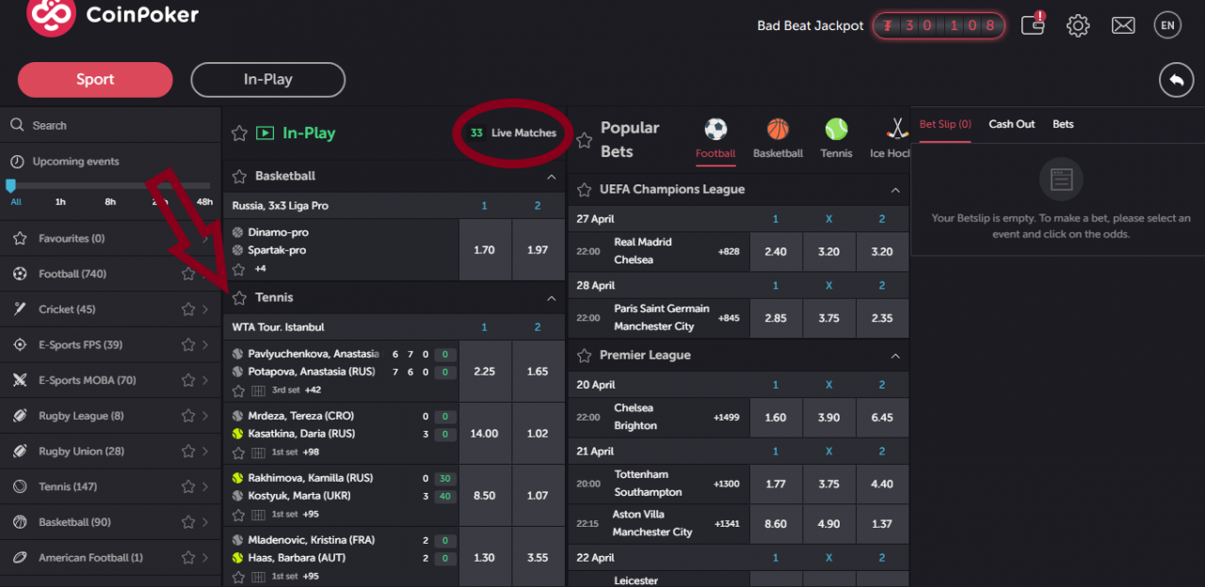Image resolution: width=1205 pixels, height=587 pixels.
Task: Collapse UEFA Champions League section
Action: pos(895,190)
